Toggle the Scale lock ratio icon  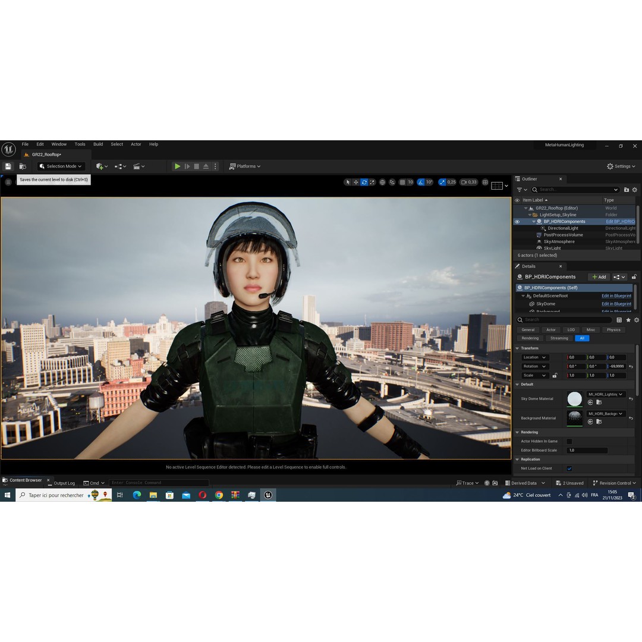coord(555,376)
